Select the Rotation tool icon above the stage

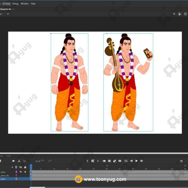[180, 14]
